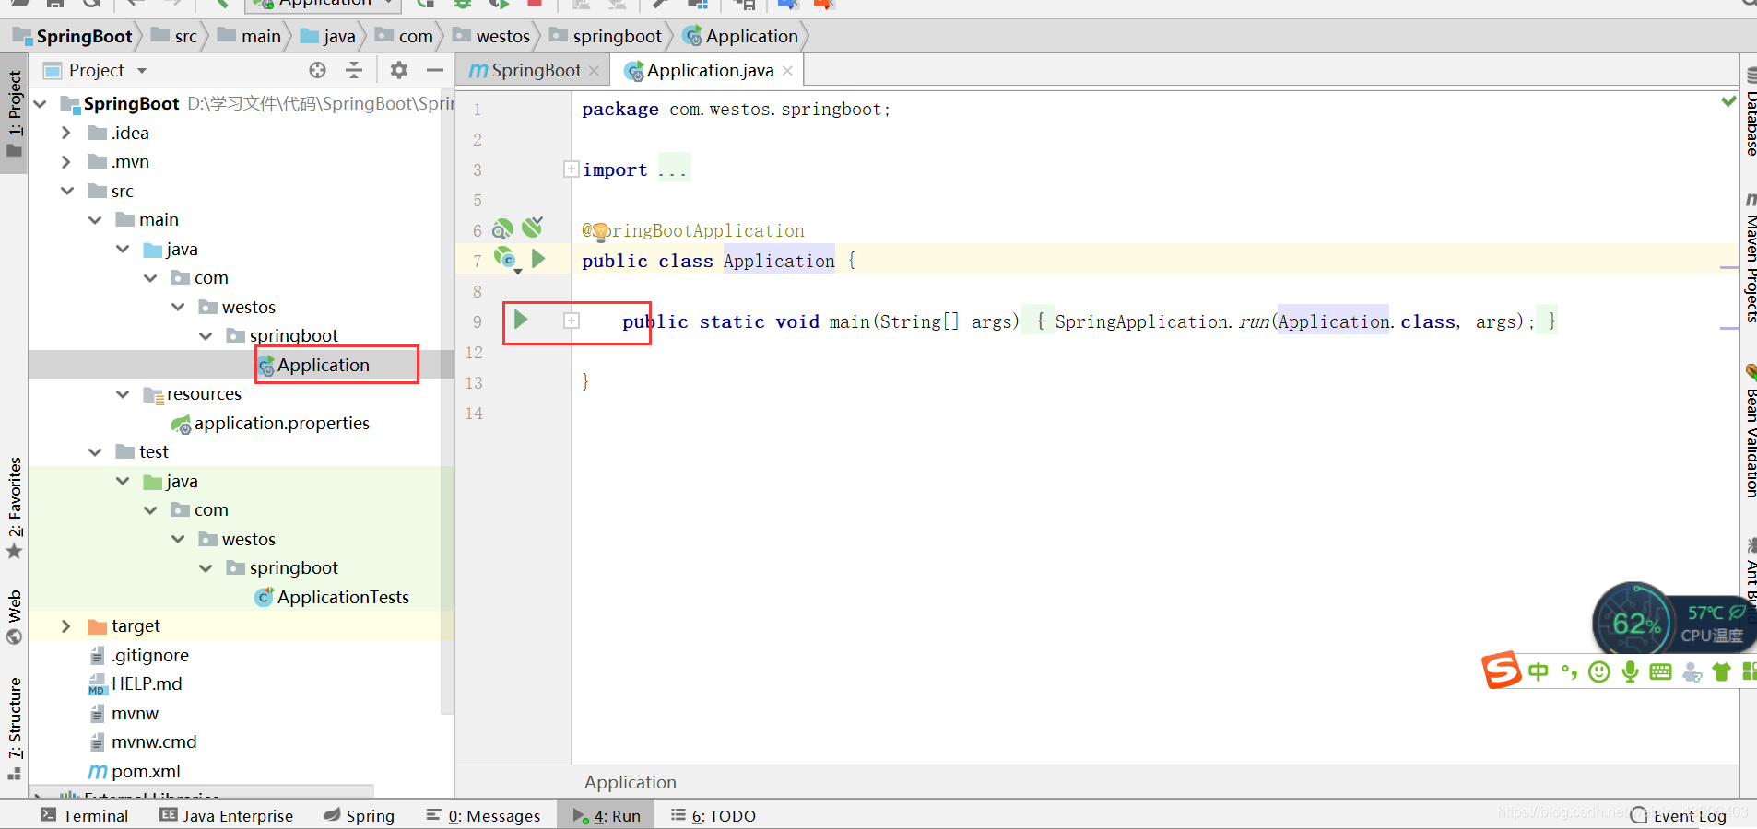The height and width of the screenshot is (829, 1757).
Task: Close the Application.java editor tab
Action: tap(787, 71)
